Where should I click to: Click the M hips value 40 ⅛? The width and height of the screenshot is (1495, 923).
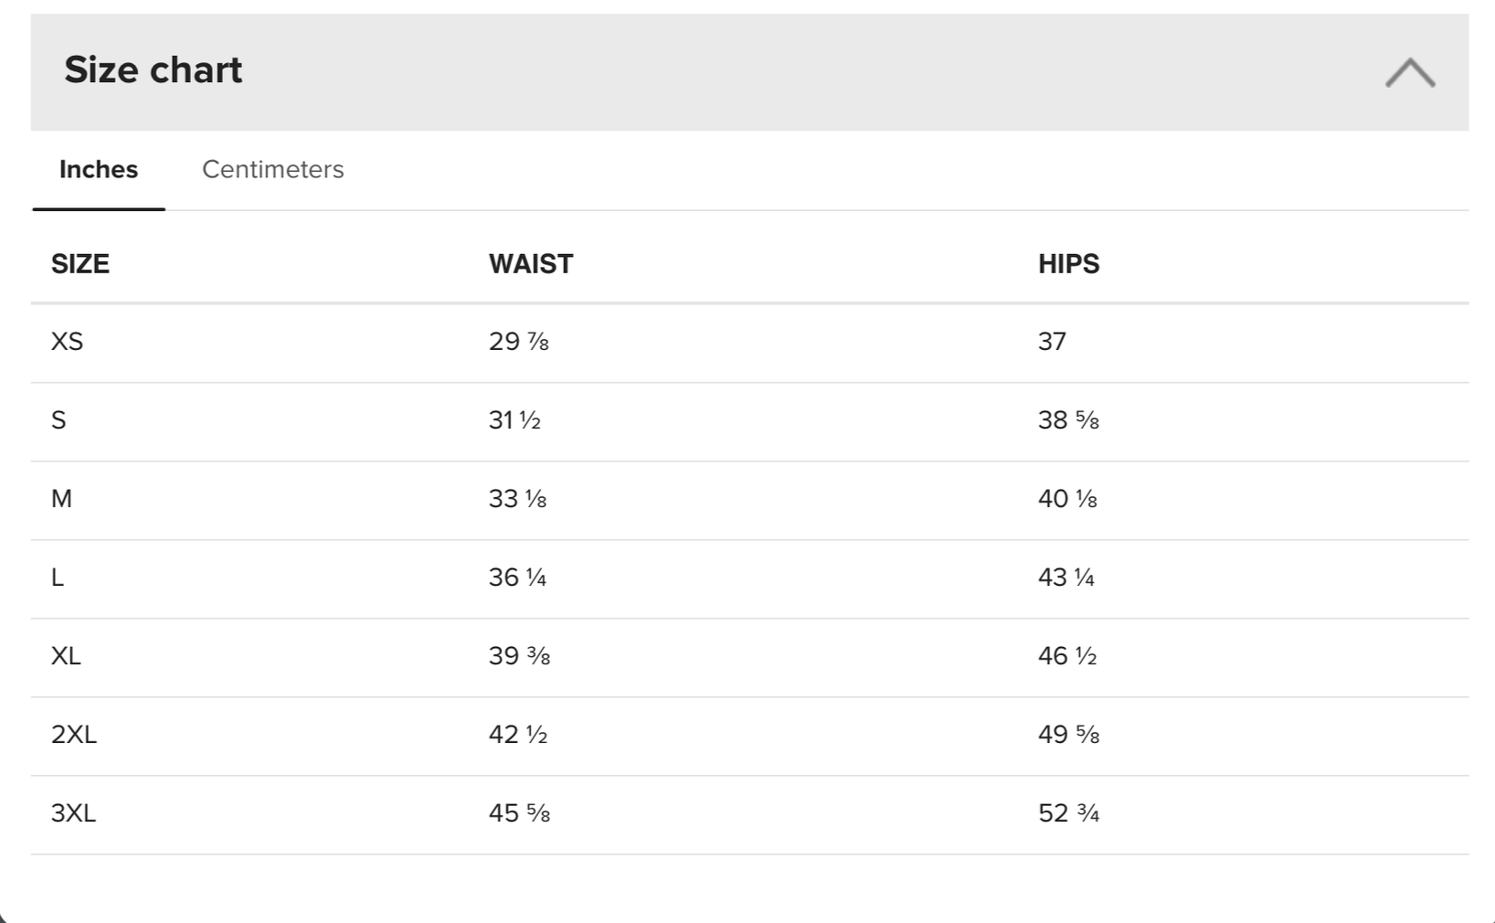[1067, 499]
